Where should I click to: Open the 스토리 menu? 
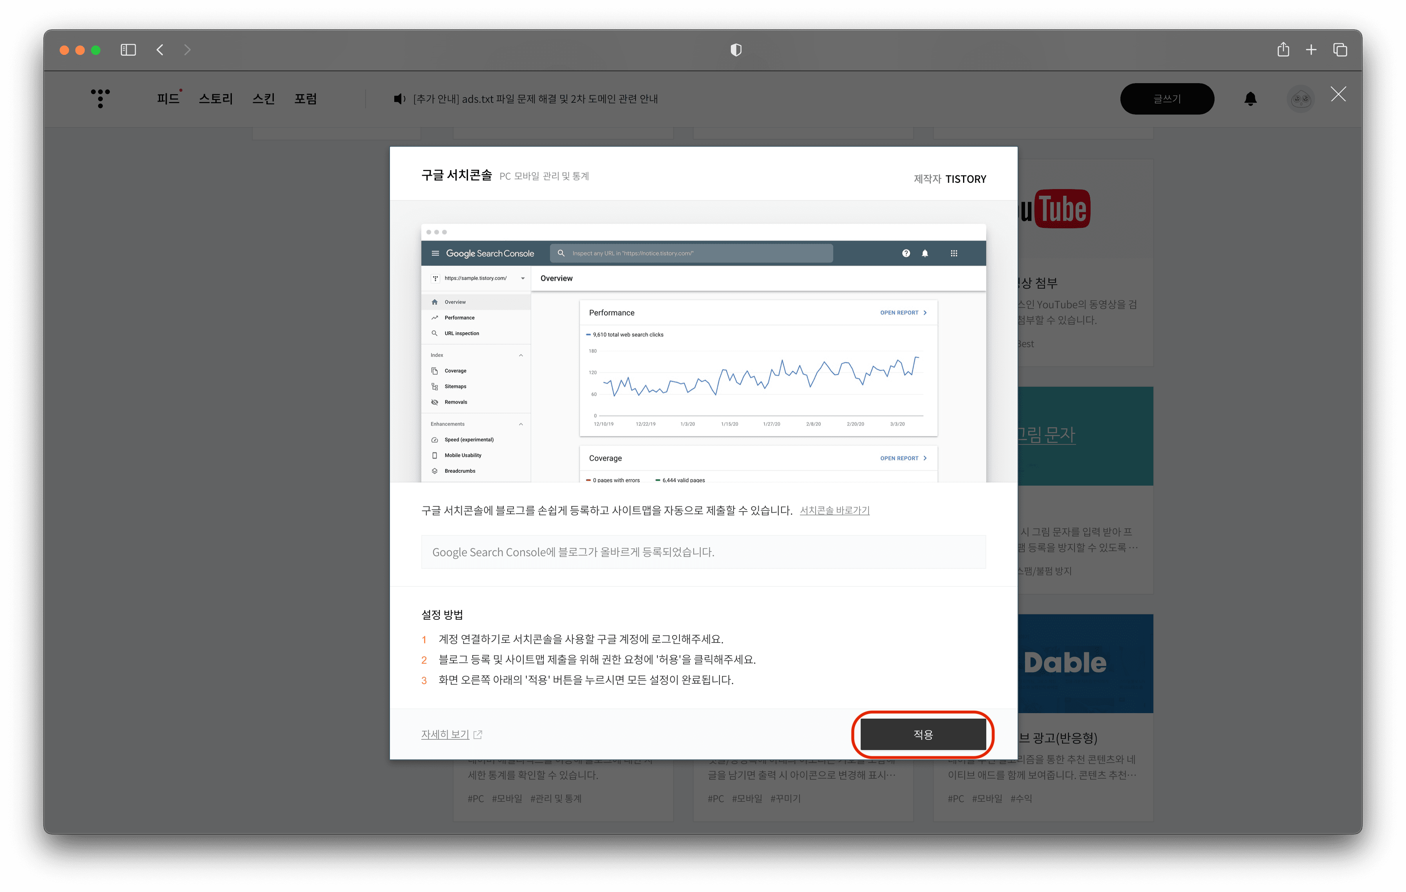click(215, 99)
